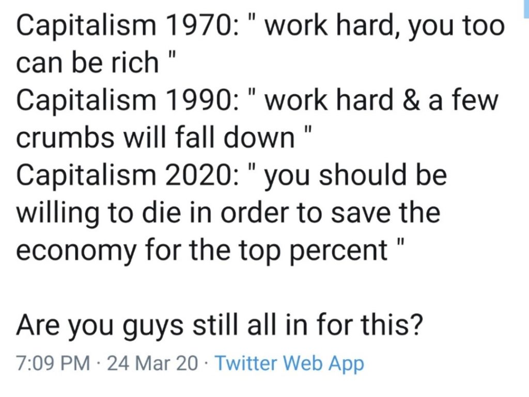
Task: Click the words "can be rich"
Action: [87, 63]
